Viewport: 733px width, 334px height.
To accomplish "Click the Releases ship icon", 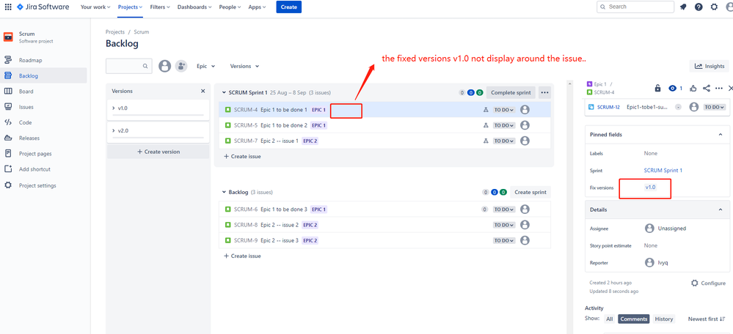I will point(8,138).
